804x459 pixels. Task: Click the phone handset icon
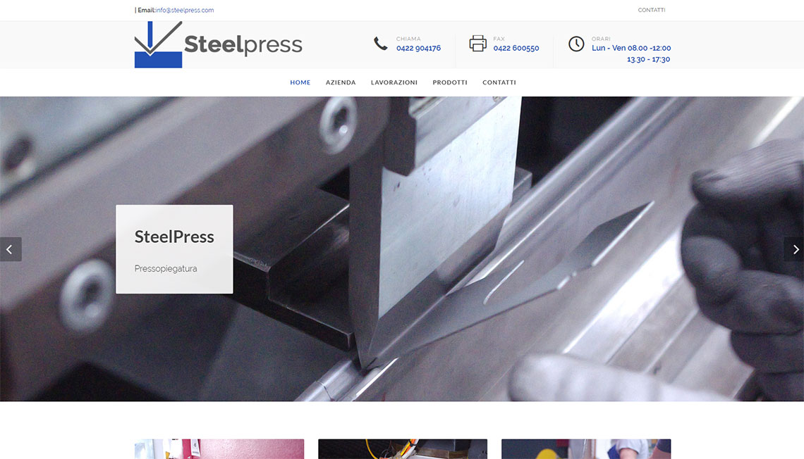click(380, 44)
